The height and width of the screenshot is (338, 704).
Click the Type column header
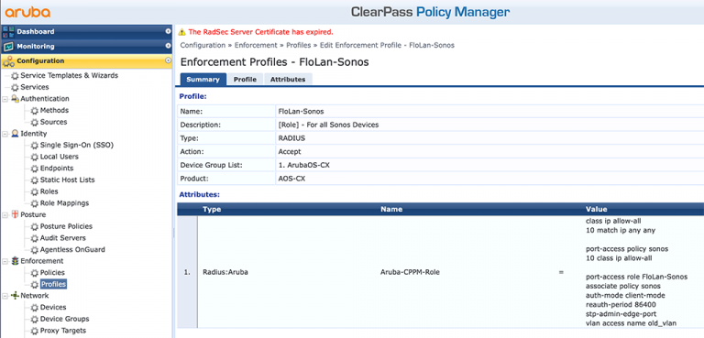click(212, 209)
